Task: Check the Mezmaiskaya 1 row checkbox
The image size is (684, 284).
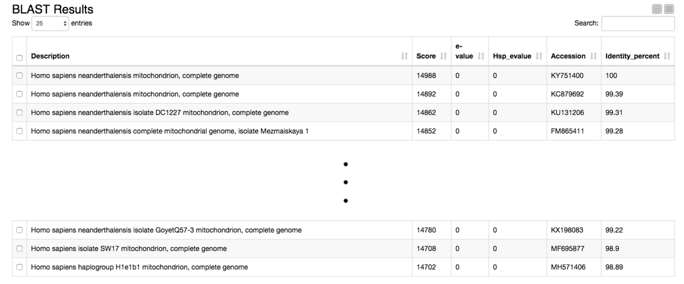Action: pyautogui.click(x=19, y=131)
